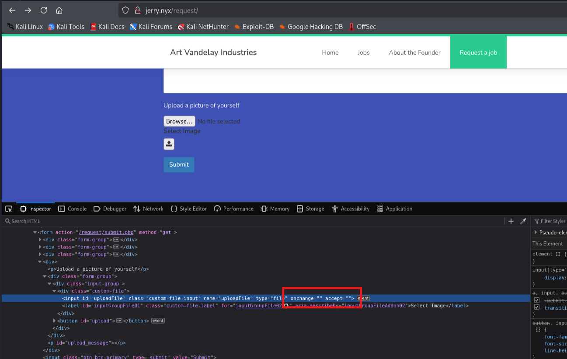This screenshot has height=359, width=567.
Task: Activate the eyedropper color picker icon
Action: click(523, 221)
